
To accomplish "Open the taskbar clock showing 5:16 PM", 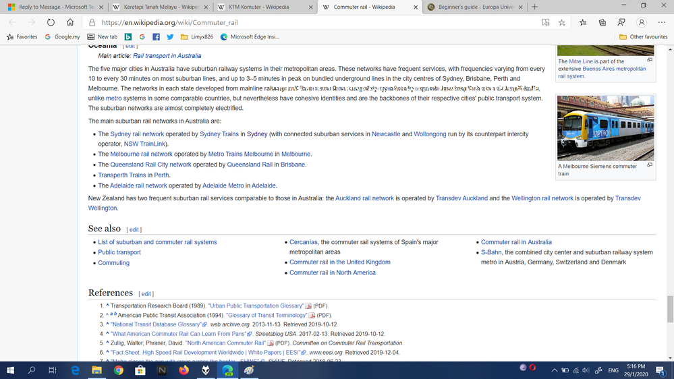I will coord(636,370).
